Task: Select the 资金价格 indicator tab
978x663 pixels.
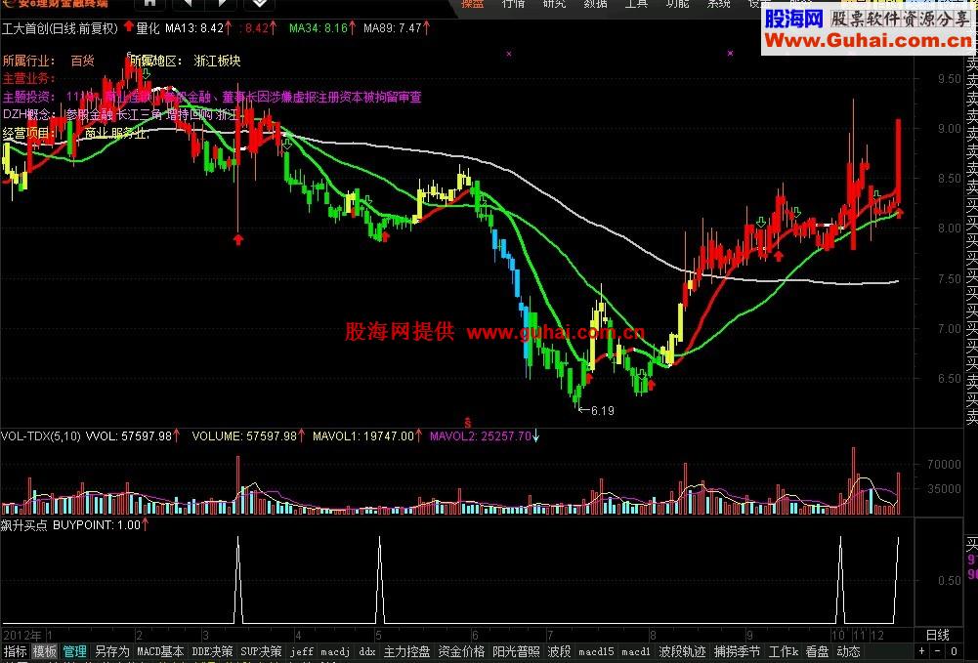Action: point(461,651)
